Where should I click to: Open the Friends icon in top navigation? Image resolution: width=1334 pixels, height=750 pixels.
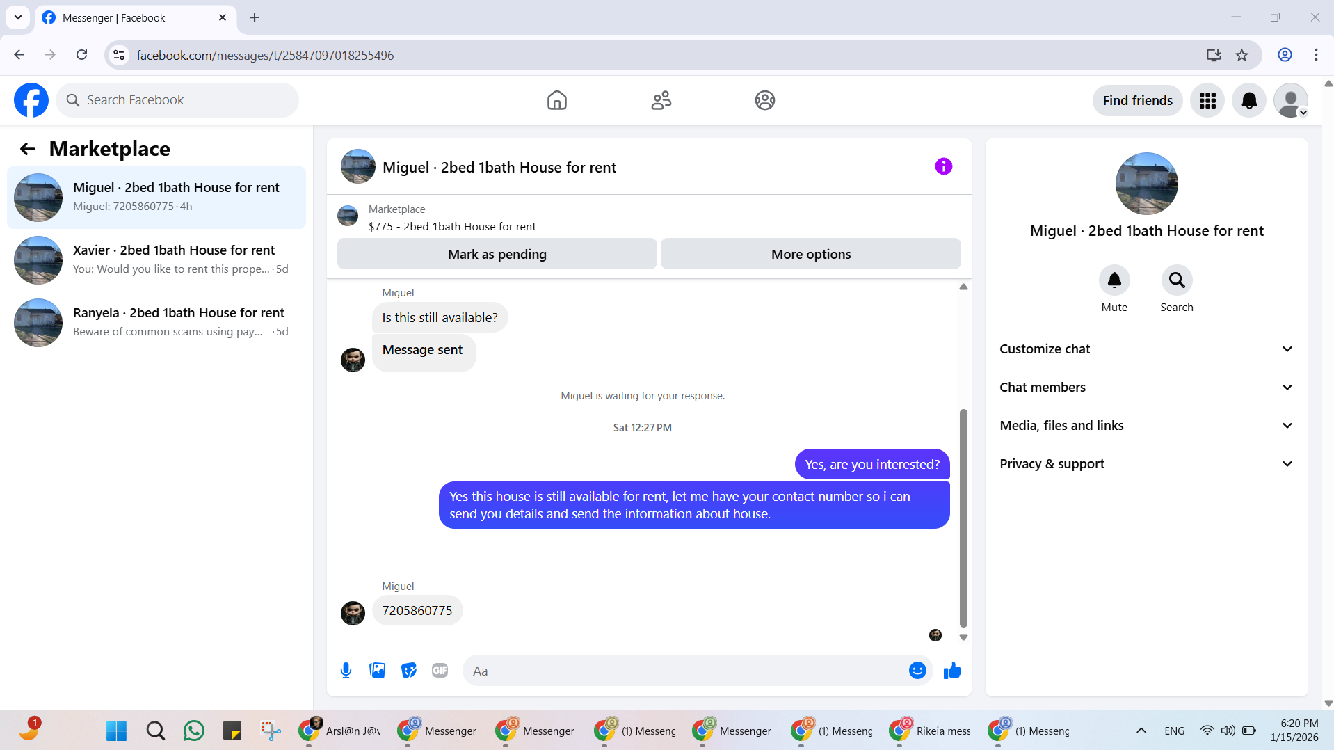click(661, 100)
